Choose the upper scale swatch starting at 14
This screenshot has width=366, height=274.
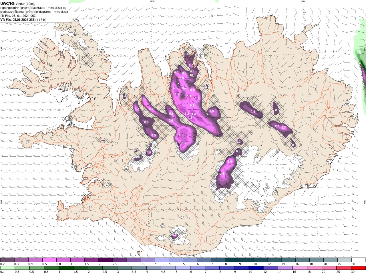288,260
